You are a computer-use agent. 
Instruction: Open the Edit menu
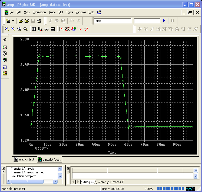pyautogui.click(x=19, y=12)
